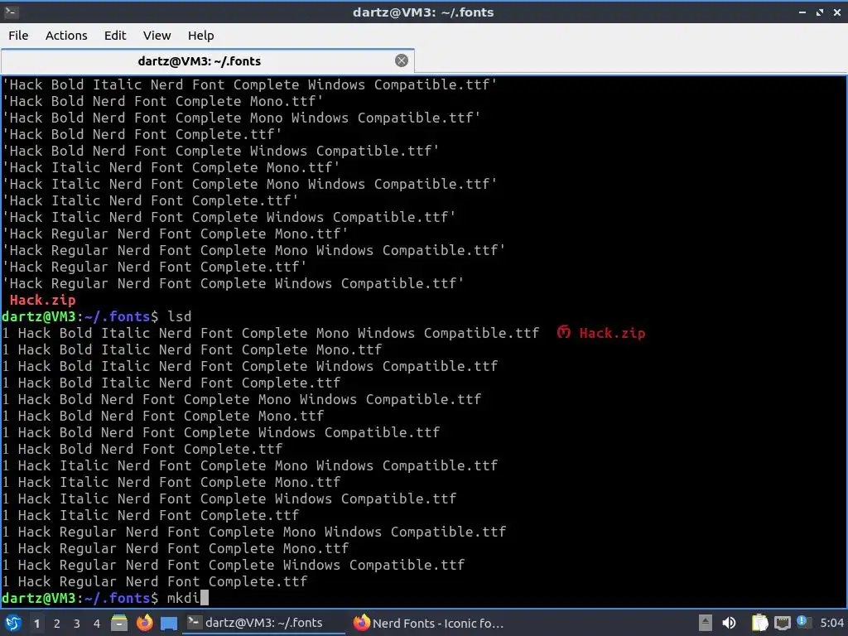The height and width of the screenshot is (636, 848).
Task: Open the volume control speaker icon
Action: (729, 623)
